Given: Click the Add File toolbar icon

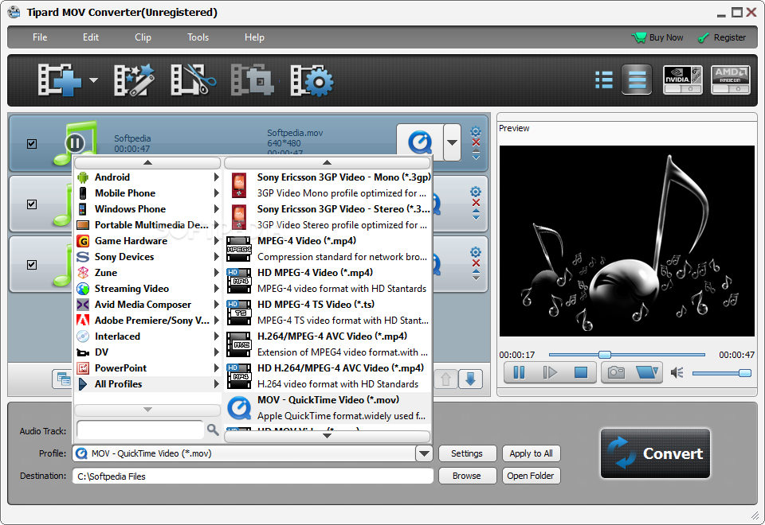Looking at the screenshot, I should pos(60,80).
